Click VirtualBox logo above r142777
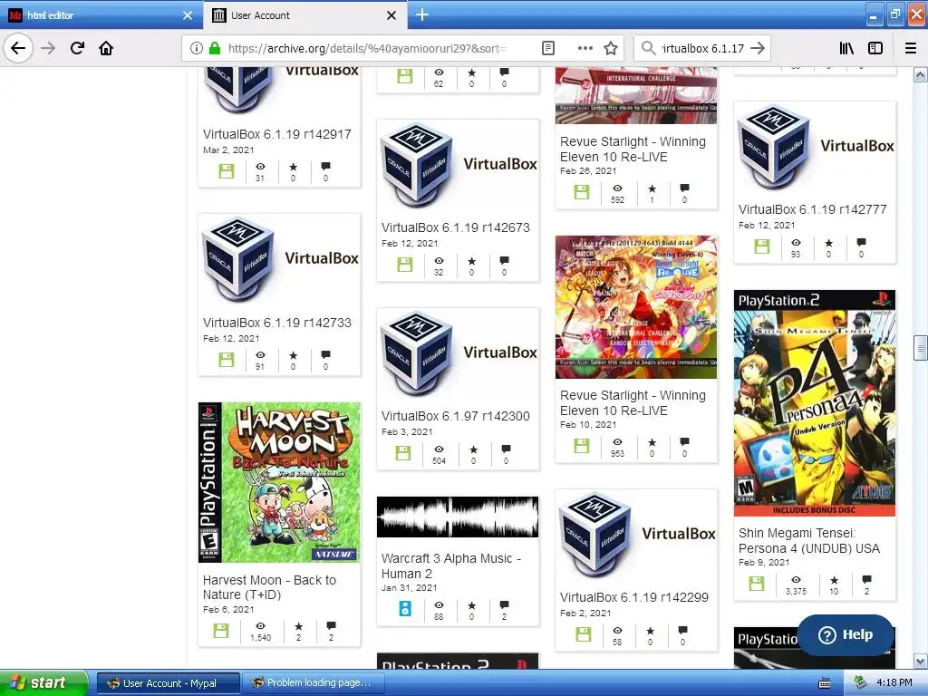The image size is (928, 696). tap(815, 148)
